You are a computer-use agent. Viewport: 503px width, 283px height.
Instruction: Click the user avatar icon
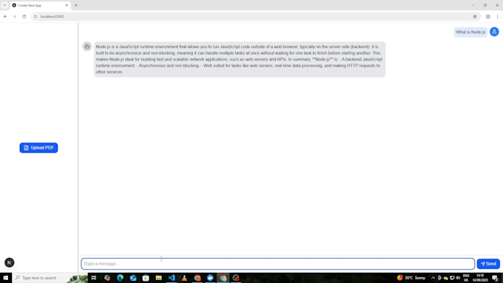tap(494, 32)
